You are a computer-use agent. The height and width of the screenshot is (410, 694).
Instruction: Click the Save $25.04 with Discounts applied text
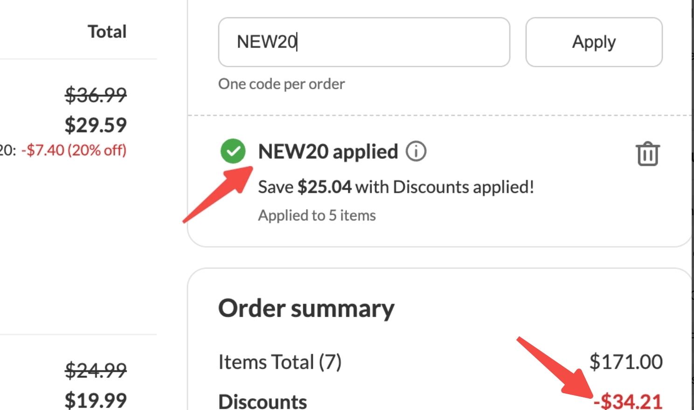pyautogui.click(x=396, y=187)
